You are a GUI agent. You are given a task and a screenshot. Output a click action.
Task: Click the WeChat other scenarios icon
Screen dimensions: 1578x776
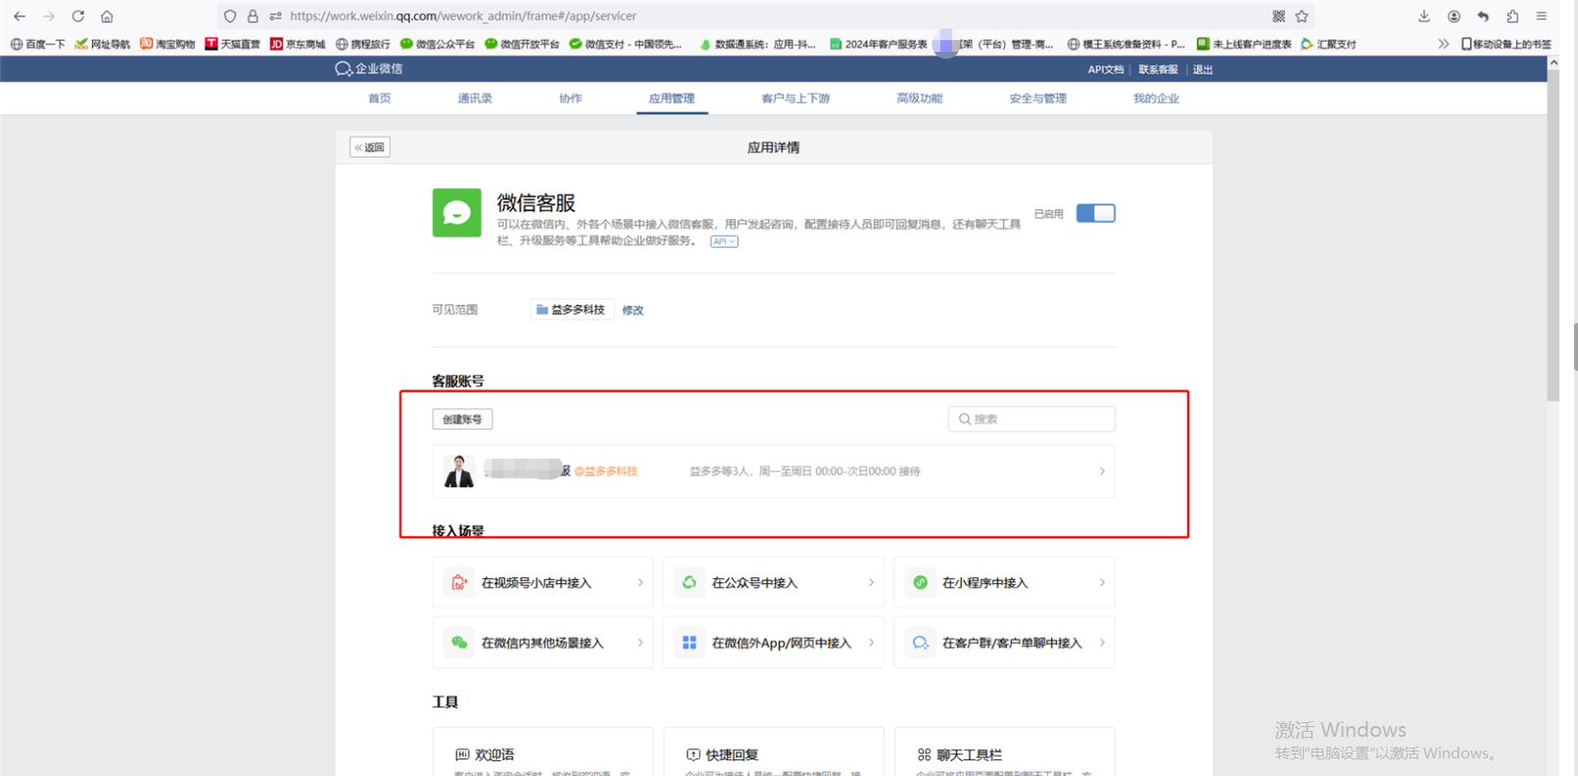(458, 643)
